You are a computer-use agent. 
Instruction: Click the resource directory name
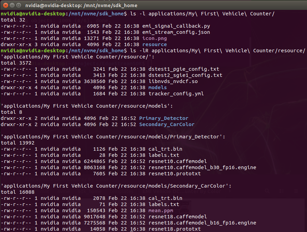click(154, 44)
